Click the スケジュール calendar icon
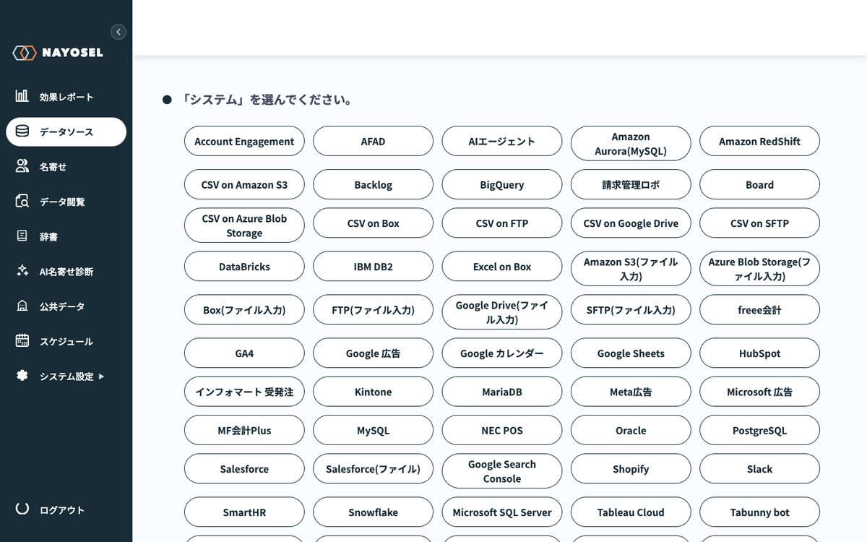Screen dimensions: 867x542 (22, 340)
